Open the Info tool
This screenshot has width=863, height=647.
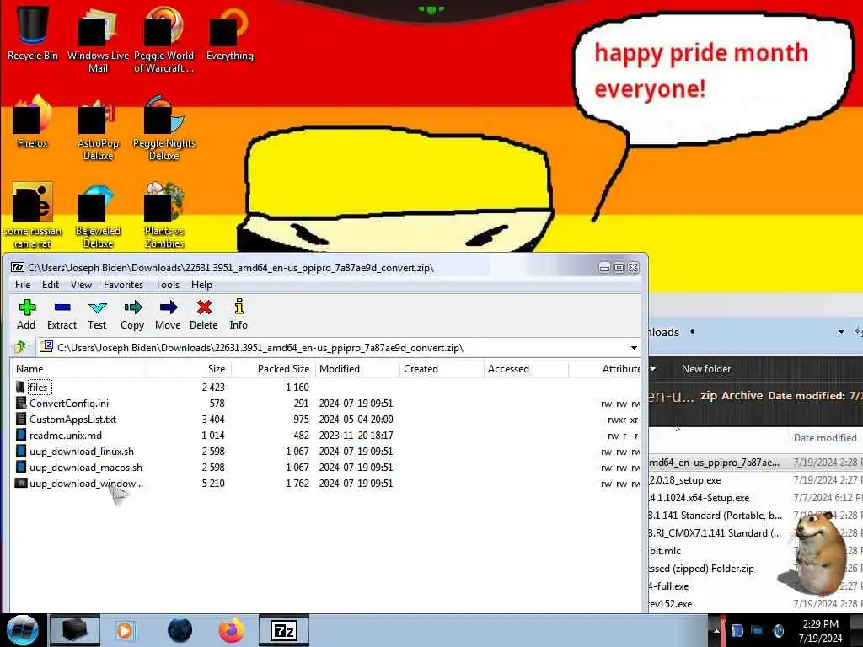pyautogui.click(x=239, y=315)
